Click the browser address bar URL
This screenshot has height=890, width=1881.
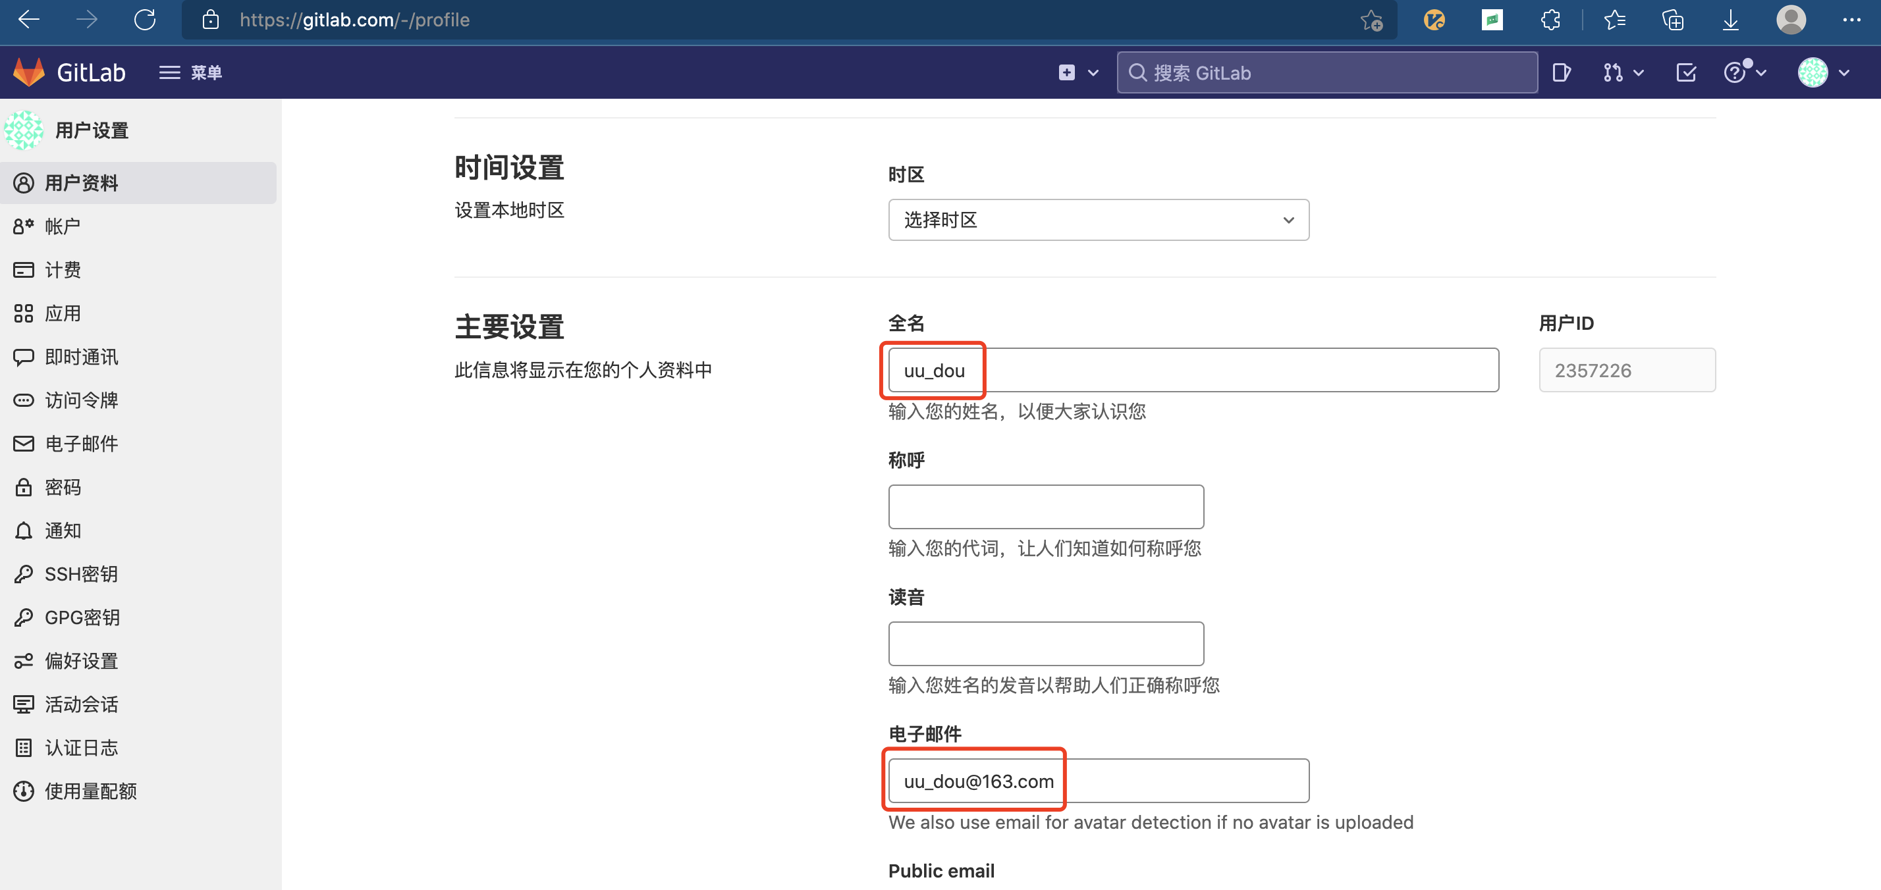pyautogui.click(x=354, y=20)
